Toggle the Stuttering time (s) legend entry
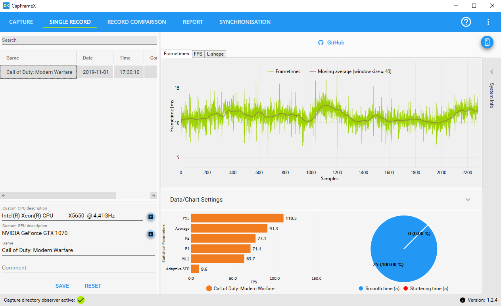 click(x=426, y=289)
